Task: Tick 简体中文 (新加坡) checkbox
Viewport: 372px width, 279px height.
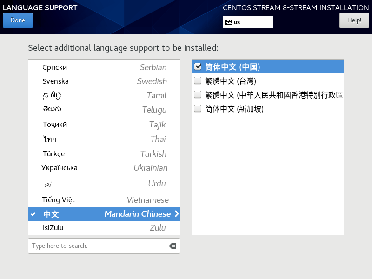Action: (x=198, y=109)
